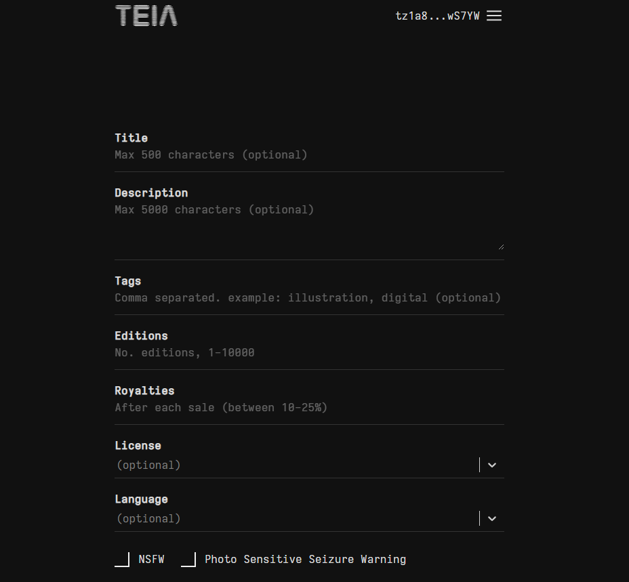629x582 pixels.
Task: Click the Photo Sensitive Seizure Warning label
Action: point(305,560)
